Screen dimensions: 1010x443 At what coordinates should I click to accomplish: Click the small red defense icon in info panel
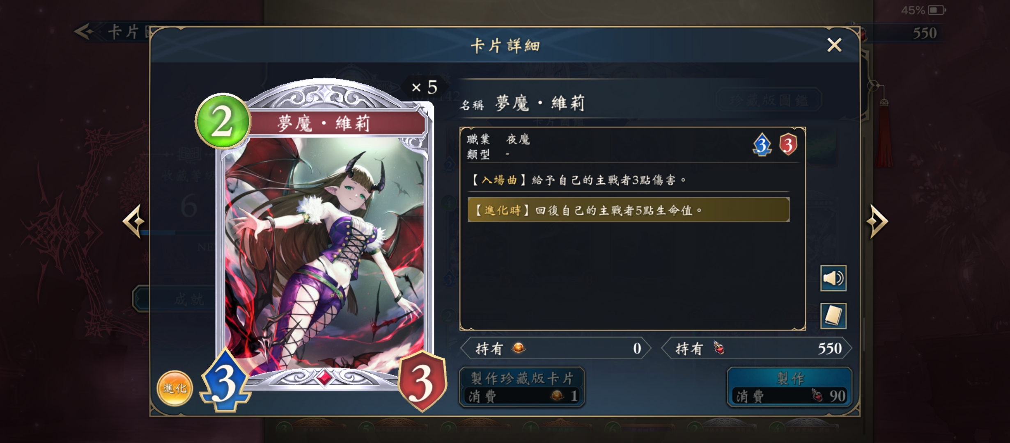click(788, 145)
